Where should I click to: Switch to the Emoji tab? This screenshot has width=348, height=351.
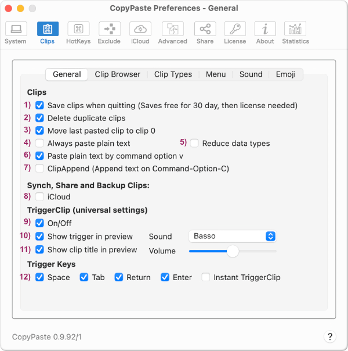[286, 74]
